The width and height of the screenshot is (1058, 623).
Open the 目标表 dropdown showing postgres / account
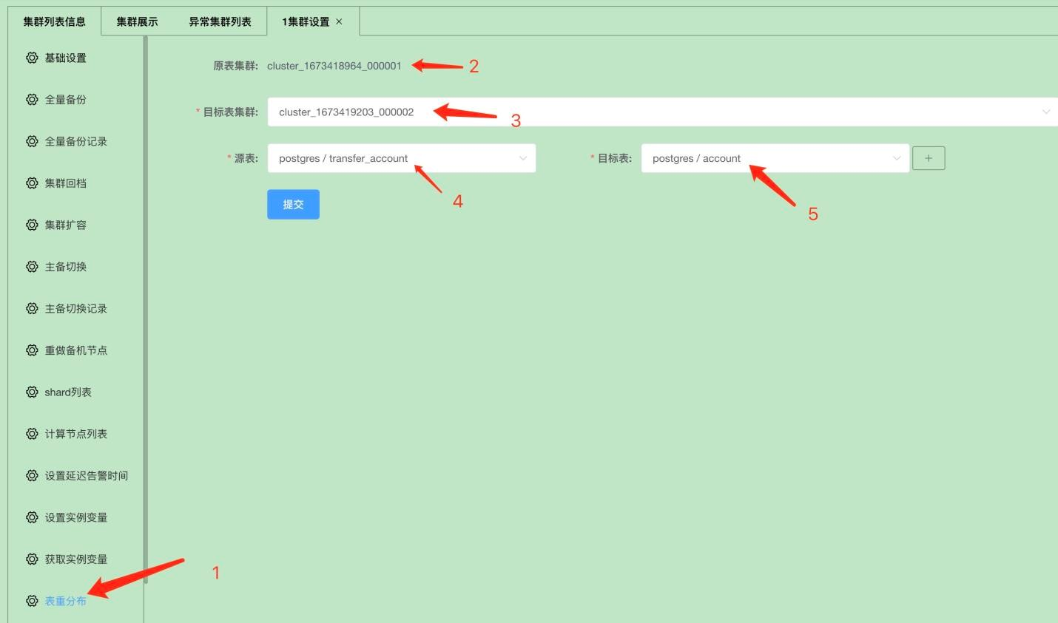(x=775, y=158)
